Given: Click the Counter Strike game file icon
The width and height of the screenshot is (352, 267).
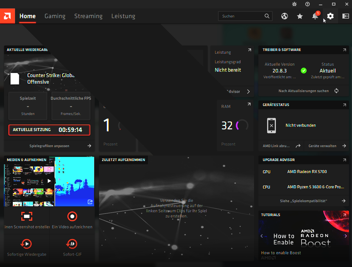Looking at the screenshot, I should (15, 79).
